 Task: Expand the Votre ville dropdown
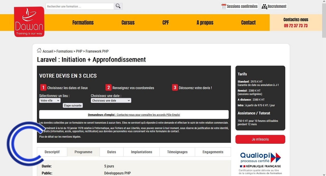coord(50,101)
